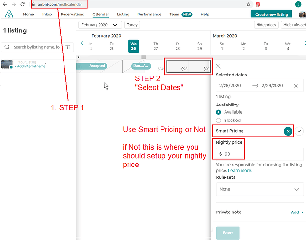Click the browser back arrow
306x242 pixels.
click(x=5, y=4)
